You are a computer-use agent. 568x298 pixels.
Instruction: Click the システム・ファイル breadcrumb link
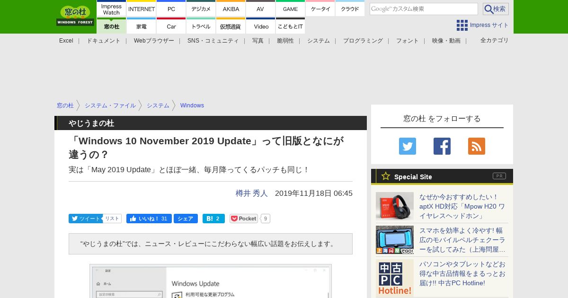(x=110, y=105)
